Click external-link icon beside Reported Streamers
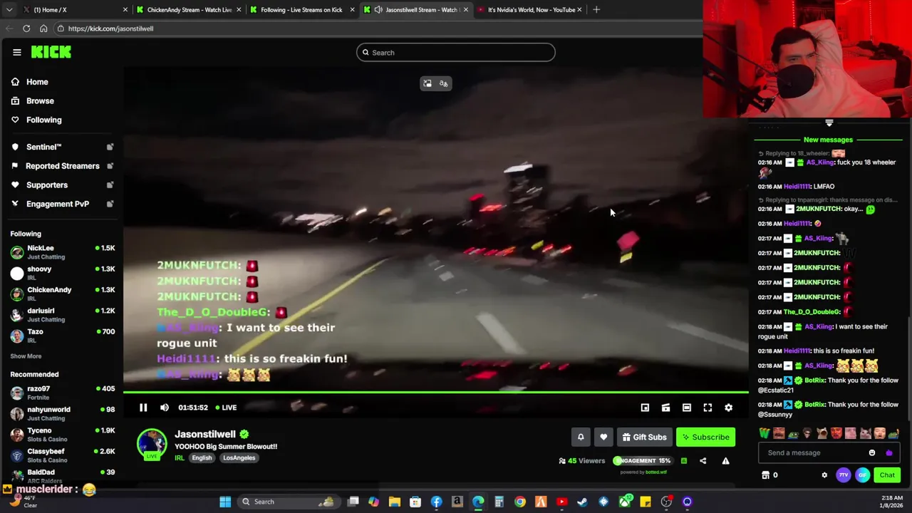Viewport: 912px width, 513px height. click(x=110, y=166)
